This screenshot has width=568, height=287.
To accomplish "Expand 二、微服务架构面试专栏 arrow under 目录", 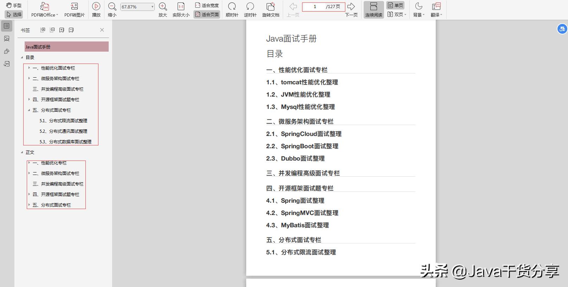I will [29, 78].
